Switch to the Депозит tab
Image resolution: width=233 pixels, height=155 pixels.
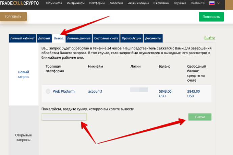[44, 38]
